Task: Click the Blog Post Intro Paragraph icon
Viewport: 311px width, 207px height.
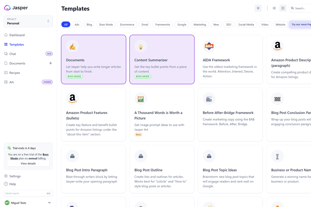Action: point(72,156)
